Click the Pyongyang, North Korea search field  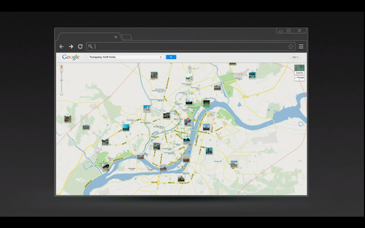(126, 57)
